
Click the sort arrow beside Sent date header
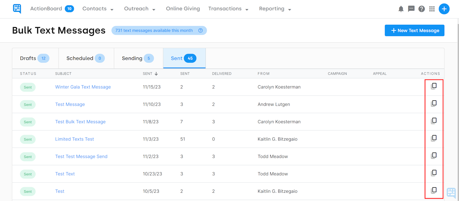[156, 74]
